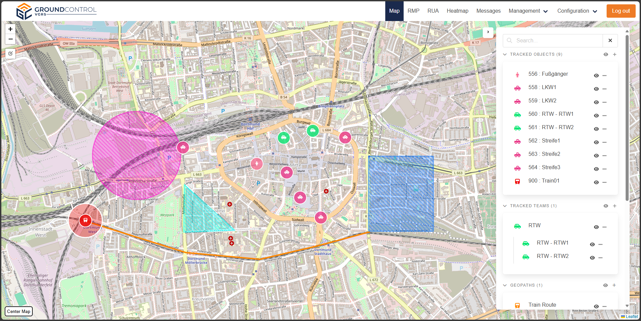
Task: Toggle visibility of 900 : Train01
Action: pos(596,182)
